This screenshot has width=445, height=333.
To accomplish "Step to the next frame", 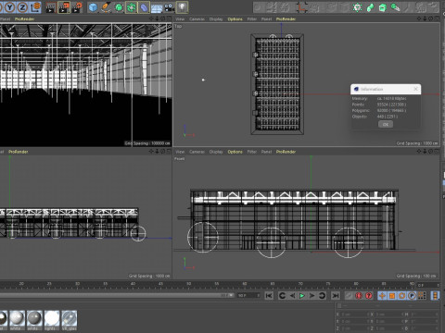I will click(x=312, y=296).
